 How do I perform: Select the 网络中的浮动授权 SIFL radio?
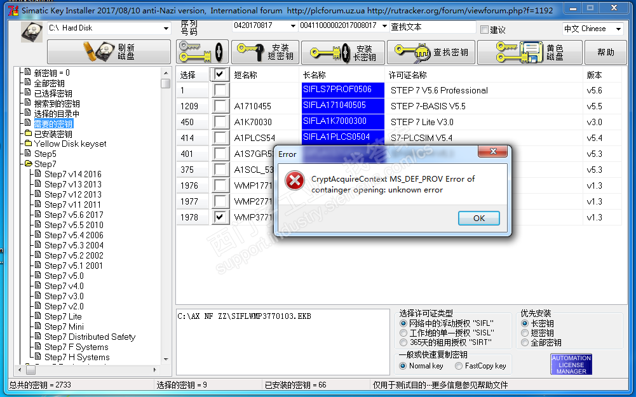point(403,323)
